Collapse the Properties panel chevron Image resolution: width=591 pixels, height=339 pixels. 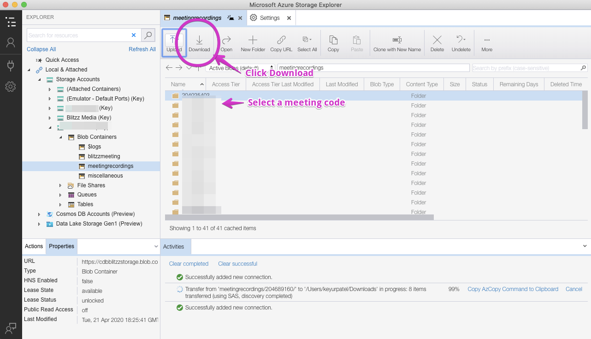156,247
